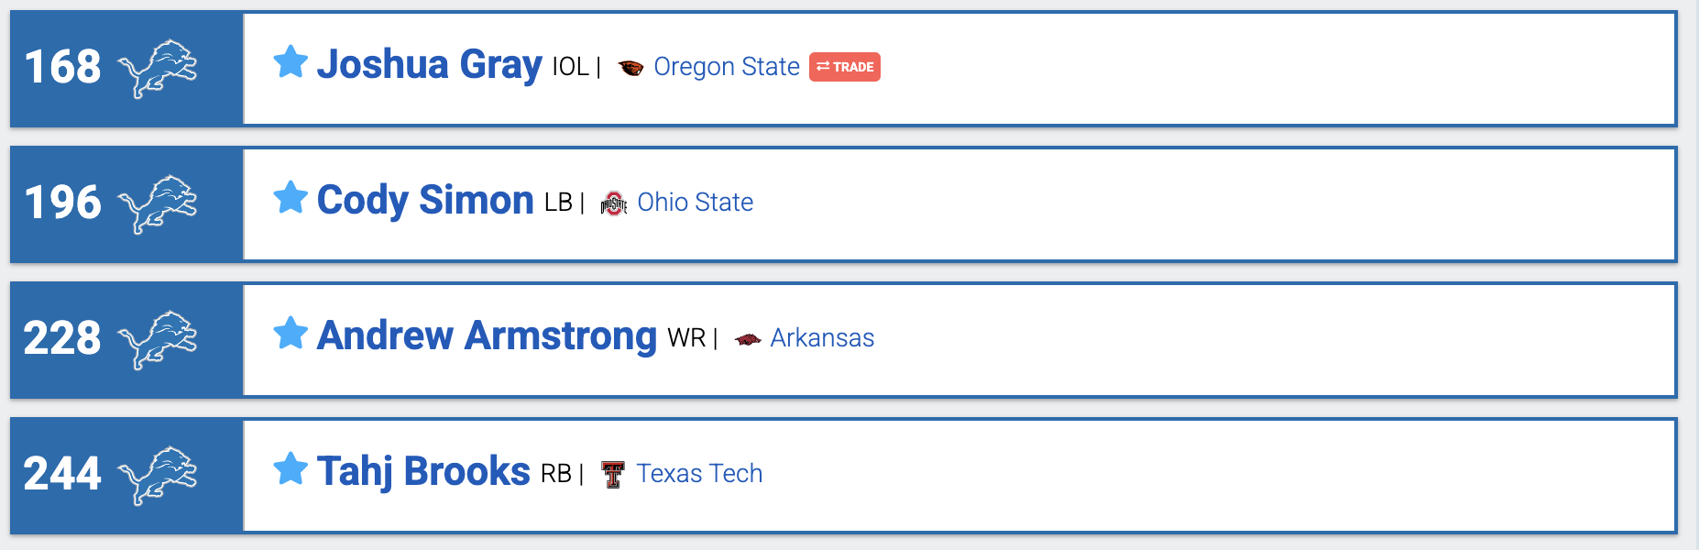Open Tahj Brooks player profile
Screen dimensions: 1699x550
(x=423, y=472)
